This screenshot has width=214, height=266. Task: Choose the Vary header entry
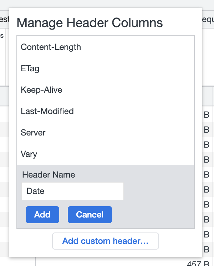(x=105, y=154)
